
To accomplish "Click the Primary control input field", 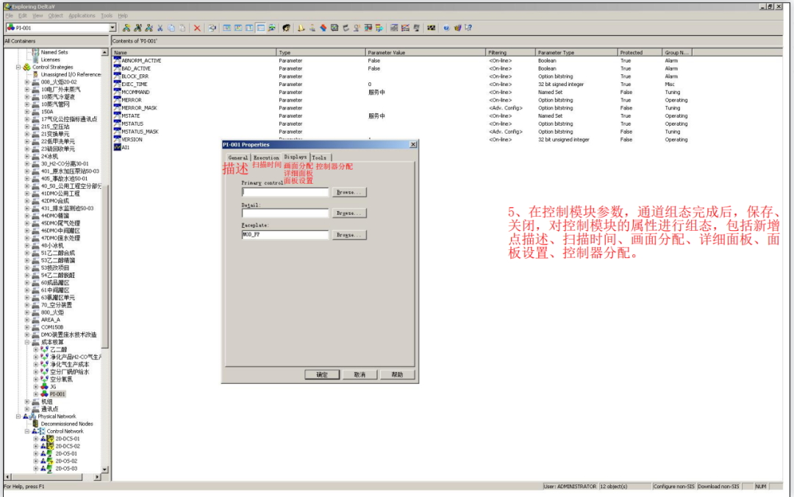I will pos(285,192).
